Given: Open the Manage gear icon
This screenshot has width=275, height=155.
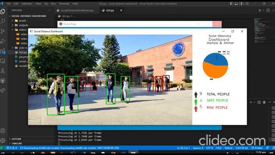Looking at the screenshot, I should pos(3,140).
